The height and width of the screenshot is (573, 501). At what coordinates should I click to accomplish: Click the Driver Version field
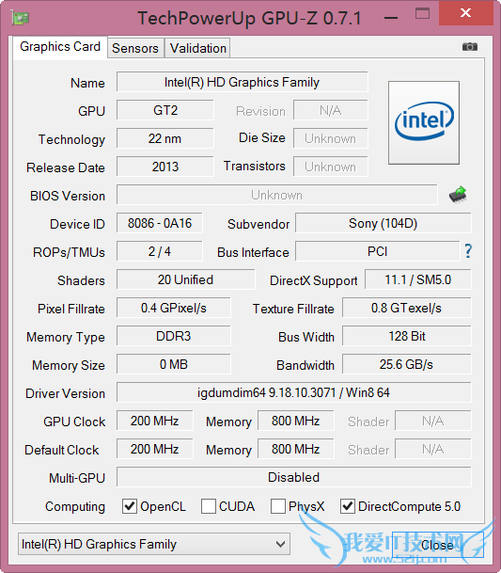point(294,392)
